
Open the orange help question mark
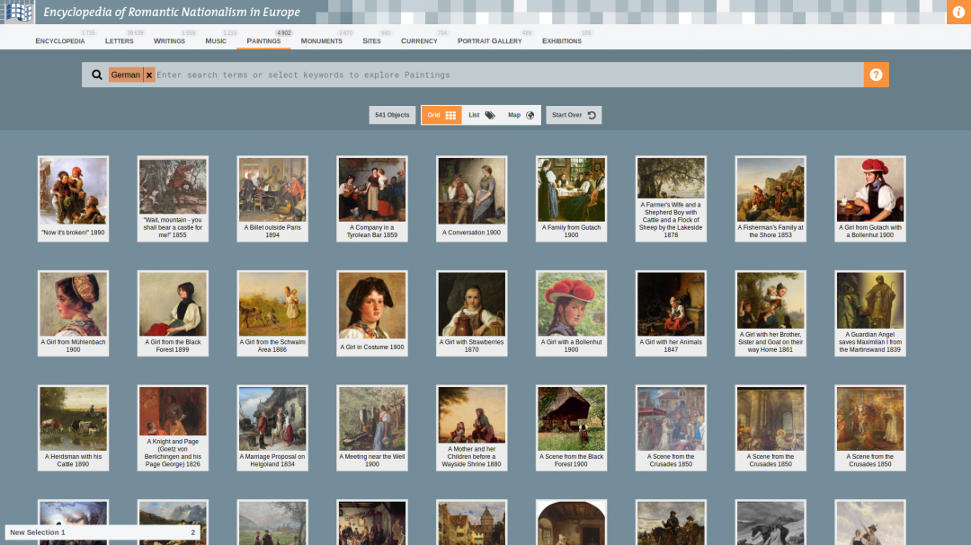877,75
